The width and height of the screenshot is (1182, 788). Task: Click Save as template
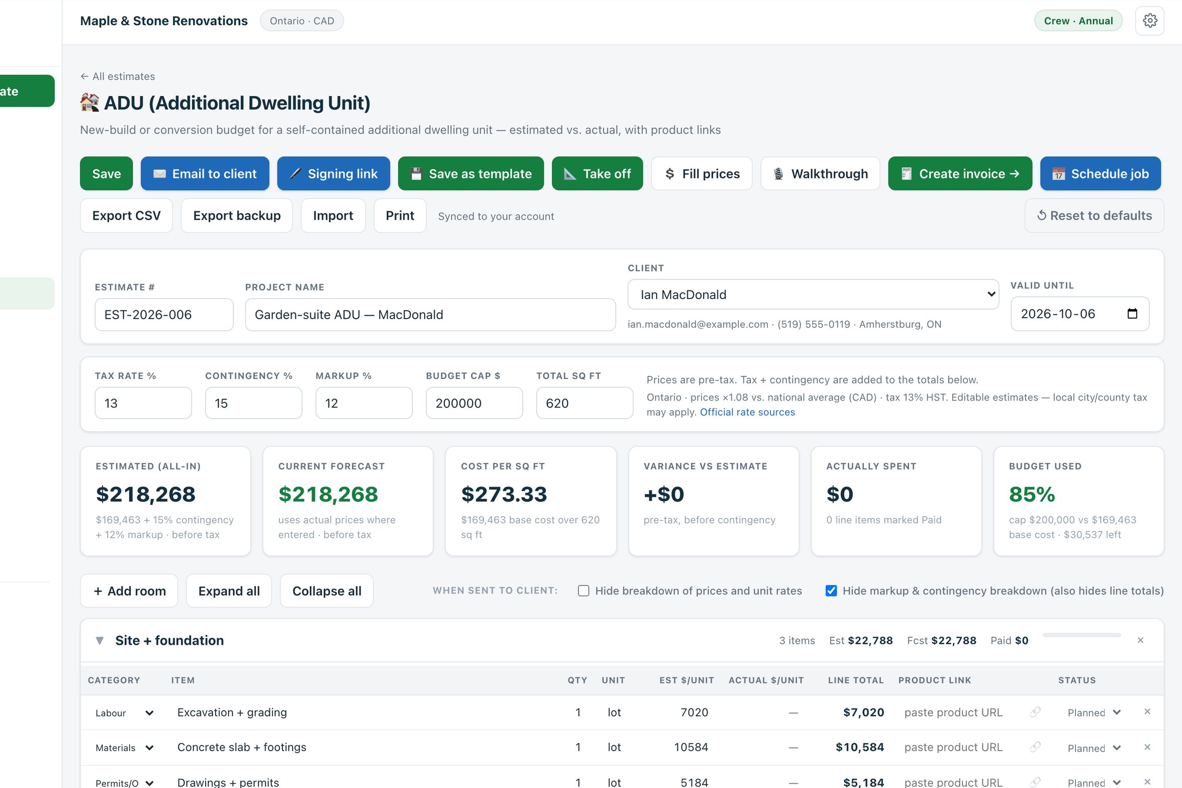pos(470,173)
